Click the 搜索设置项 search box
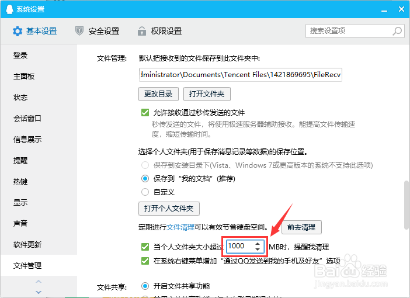Image resolution: width=410 pixels, height=298 pixels. 355,31
